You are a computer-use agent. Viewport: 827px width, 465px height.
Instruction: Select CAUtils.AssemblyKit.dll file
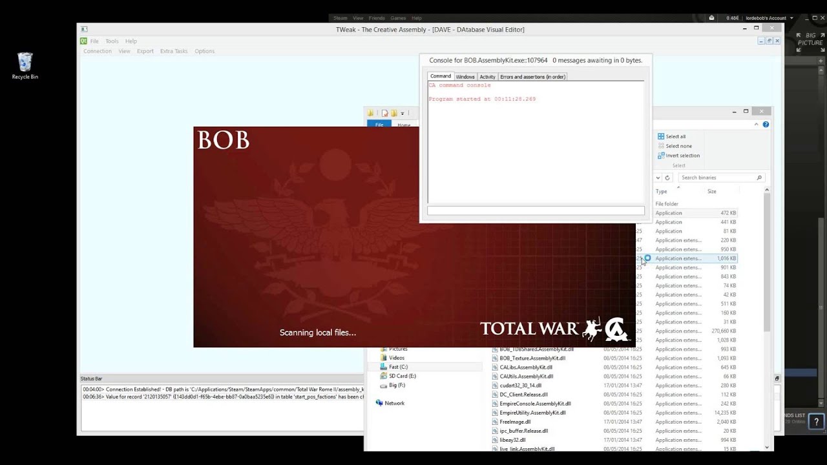click(x=526, y=376)
